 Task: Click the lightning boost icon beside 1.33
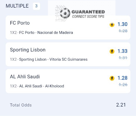pos(112,51)
